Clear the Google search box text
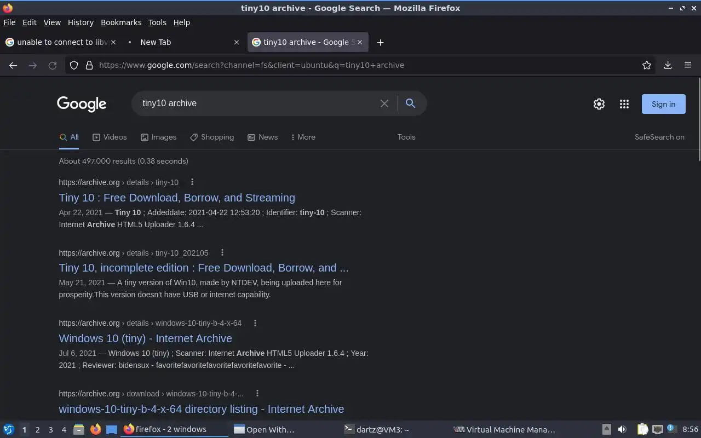 pos(384,103)
